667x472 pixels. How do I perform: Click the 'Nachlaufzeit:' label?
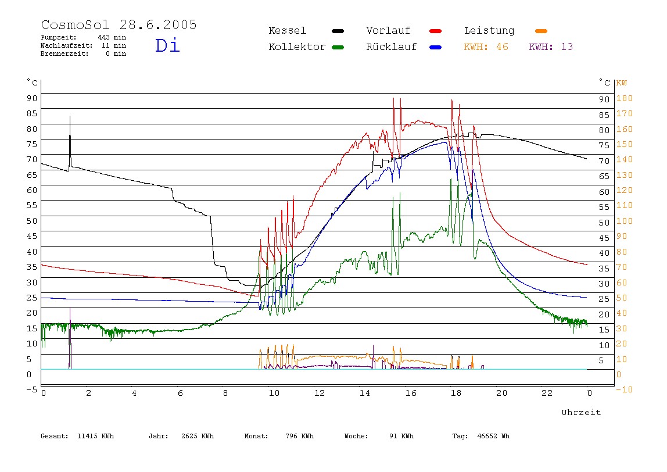(67, 45)
